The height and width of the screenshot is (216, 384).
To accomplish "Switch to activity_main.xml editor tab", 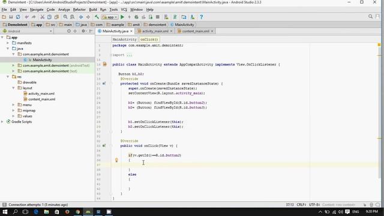I will tap(155, 31).
